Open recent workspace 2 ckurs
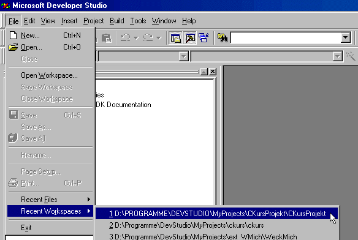The width and height of the screenshot is (358, 240). 216,225
